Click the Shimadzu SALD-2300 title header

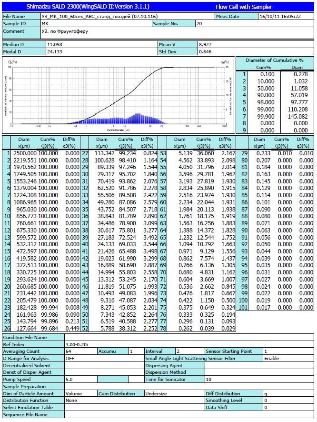tap(88, 7)
